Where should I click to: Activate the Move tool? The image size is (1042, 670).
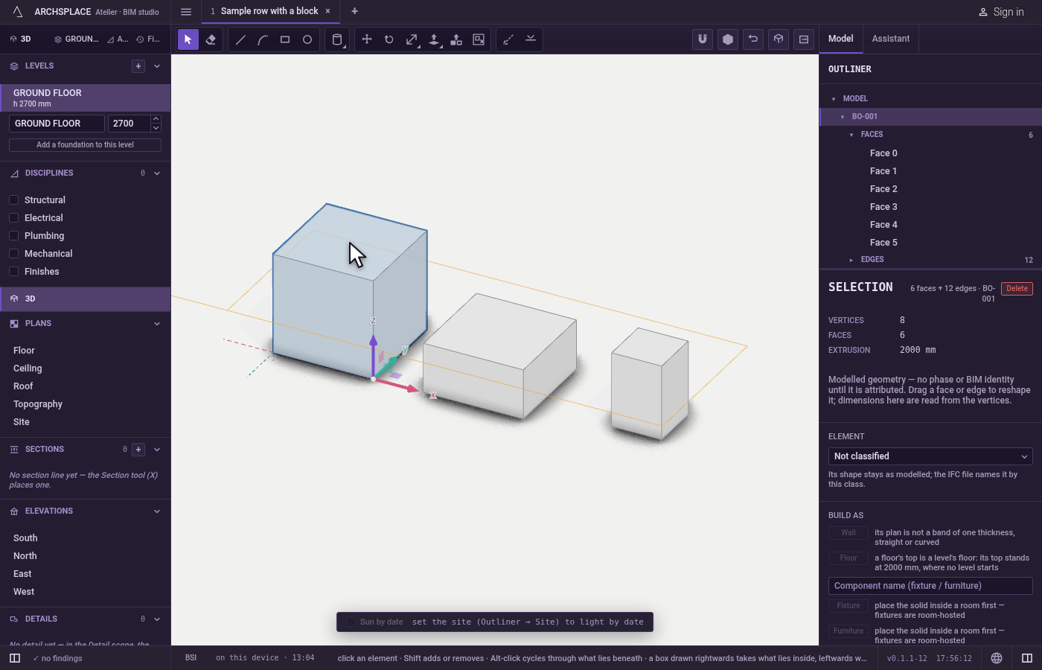(x=367, y=39)
